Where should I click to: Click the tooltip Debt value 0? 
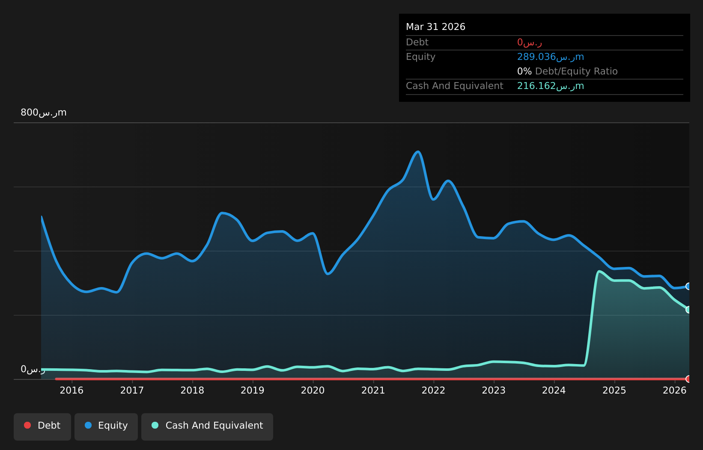(x=530, y=42)
